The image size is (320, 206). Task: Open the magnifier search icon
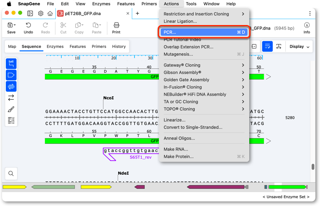click(x=11, y=173)
